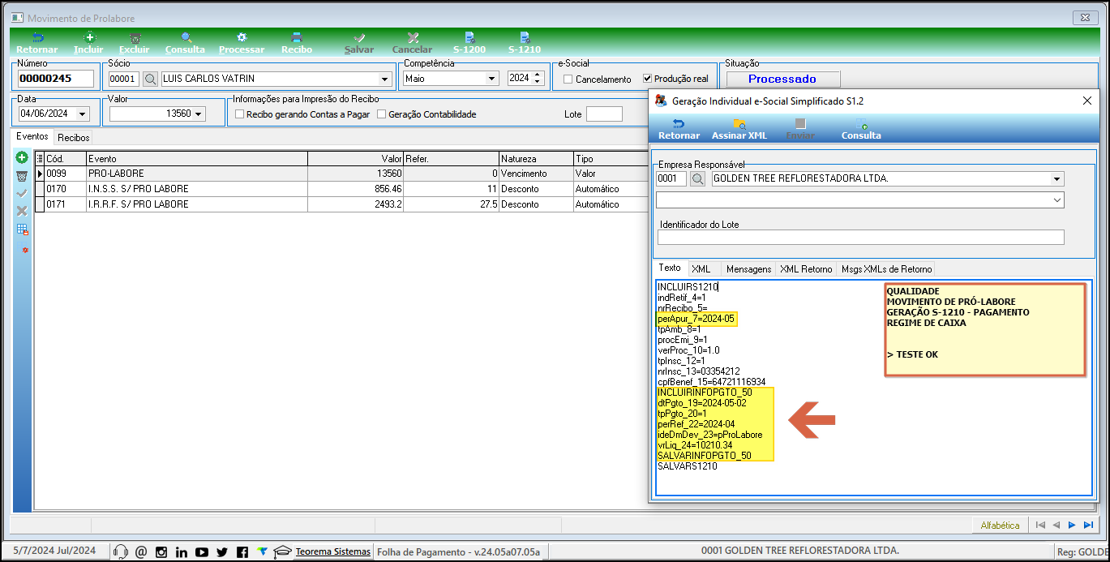Open Consulta in the Movimento de Prolabore toolbar
The image size is (1110, 562).
[185, 43]
